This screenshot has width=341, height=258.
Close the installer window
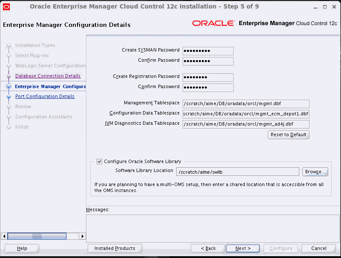pyautogui.click(x=334, y=7)
